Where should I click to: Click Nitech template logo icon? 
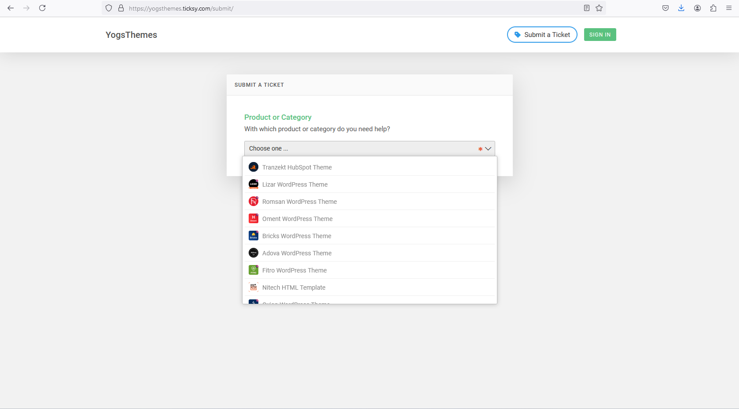[x=254, y=287]
